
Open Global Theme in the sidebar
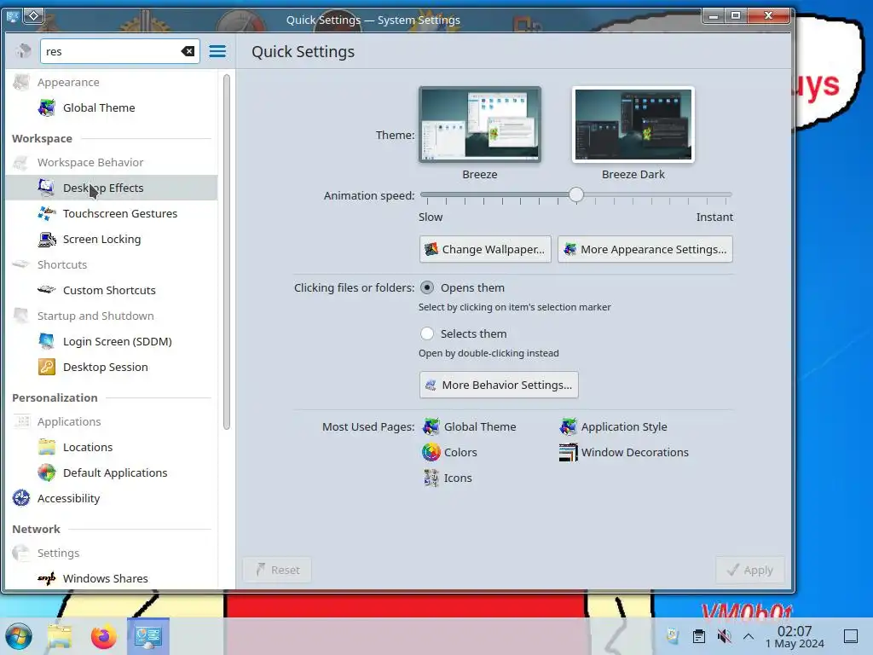112,107
